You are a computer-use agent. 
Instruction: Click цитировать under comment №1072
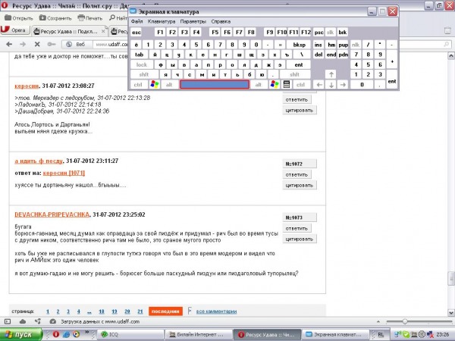coord(300,186)
